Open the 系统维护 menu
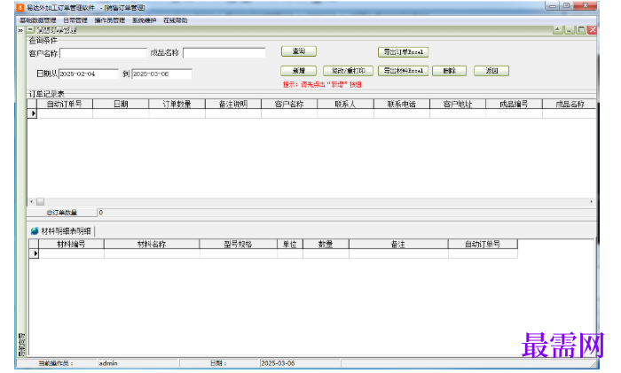Viewport: 621px width, 373px height. tap(144, 20)
